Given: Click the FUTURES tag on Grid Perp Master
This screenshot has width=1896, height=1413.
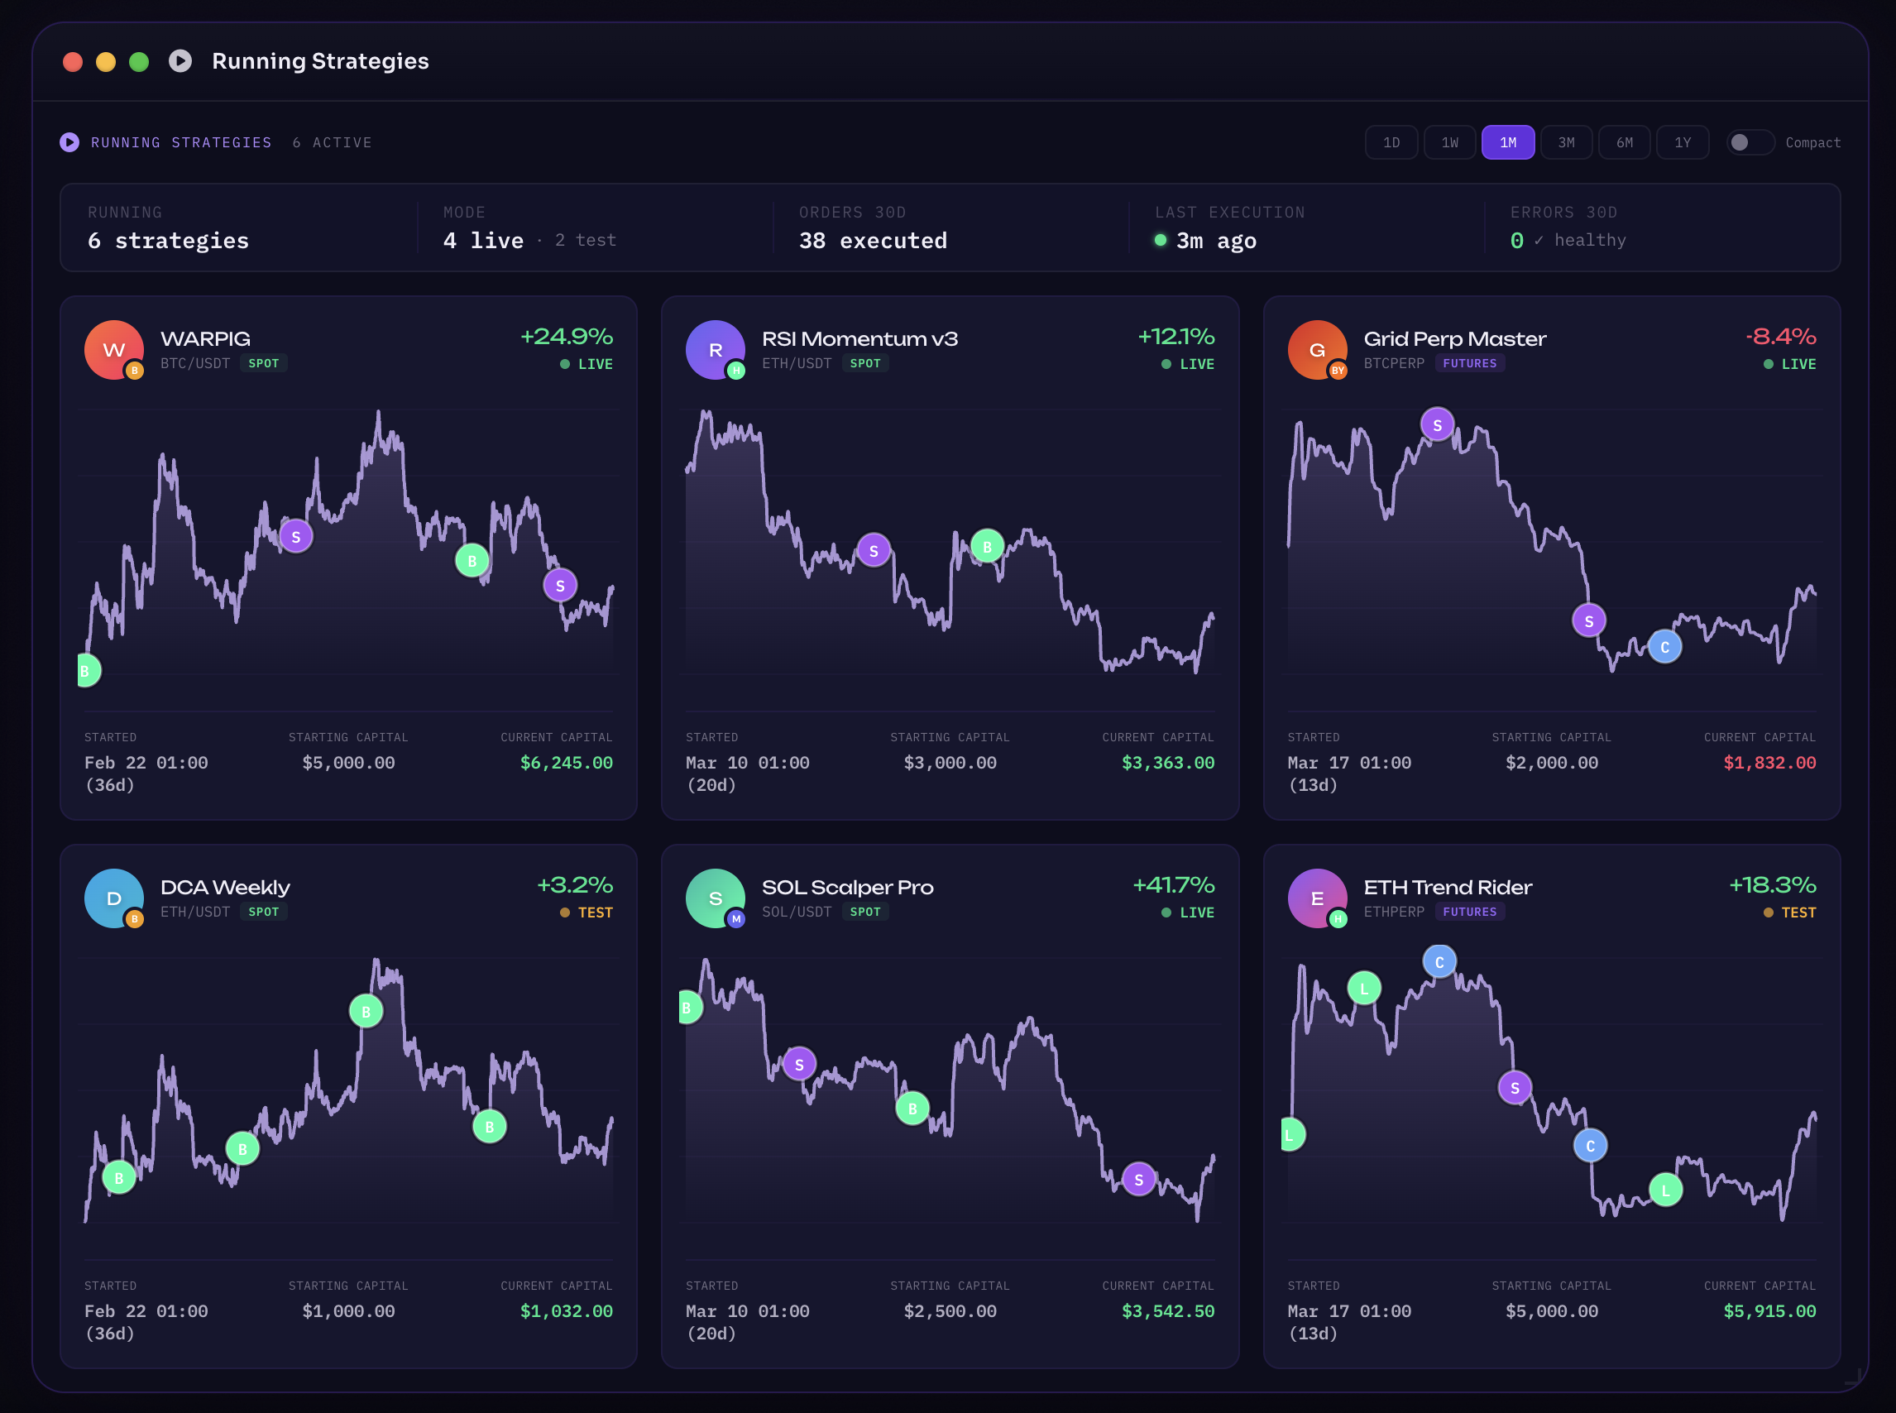Looking at the screenshot, I should (x=1469, y=363).
